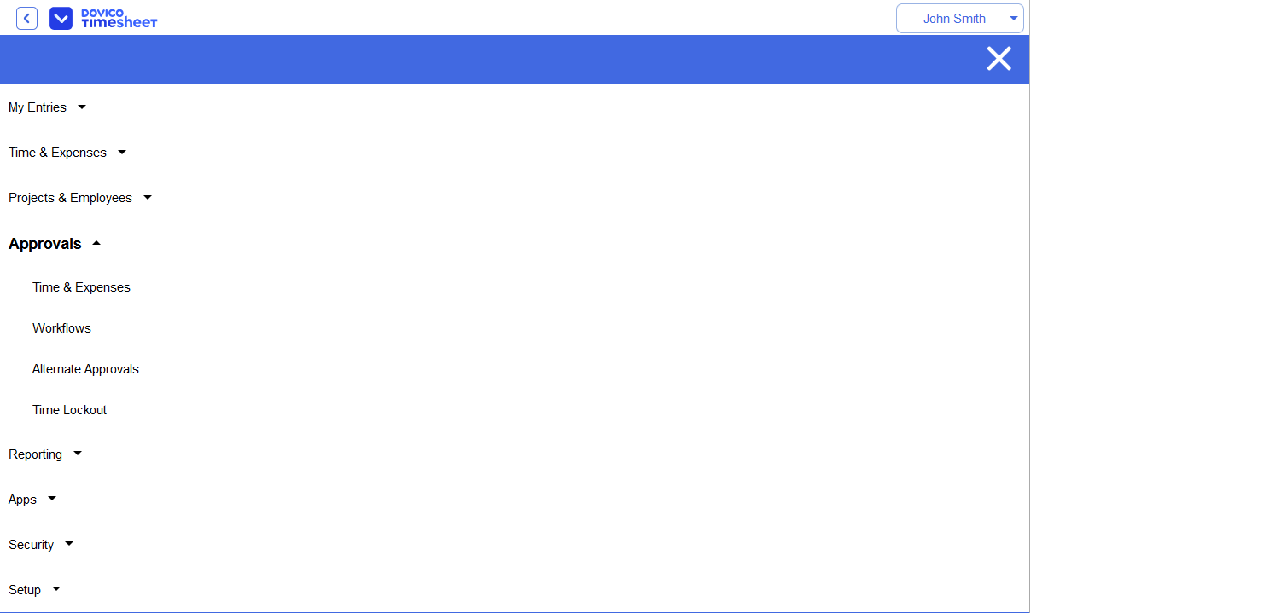The image size is (1287, 613).
Task: Click the arrow beside John Smith
Action: (1014, 18)
